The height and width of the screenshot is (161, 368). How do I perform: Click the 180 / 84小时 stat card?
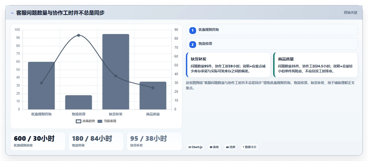coord(96,141)
